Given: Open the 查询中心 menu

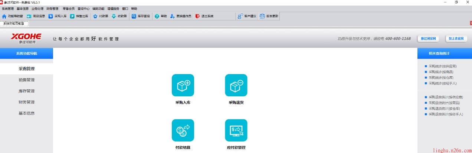Looking at the screenshot, I should coord(83,9).
